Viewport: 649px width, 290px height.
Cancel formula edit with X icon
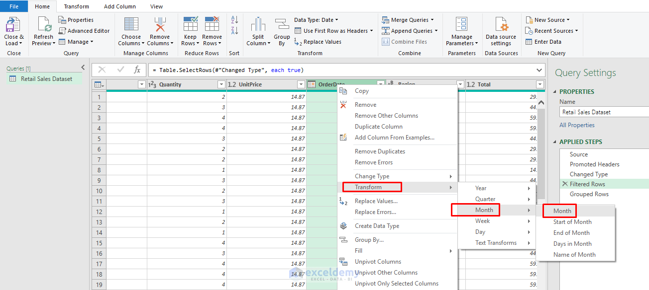pyautogui.click(x=102, y=70)
